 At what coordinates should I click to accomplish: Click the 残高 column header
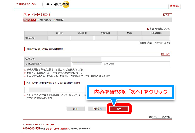129,33
